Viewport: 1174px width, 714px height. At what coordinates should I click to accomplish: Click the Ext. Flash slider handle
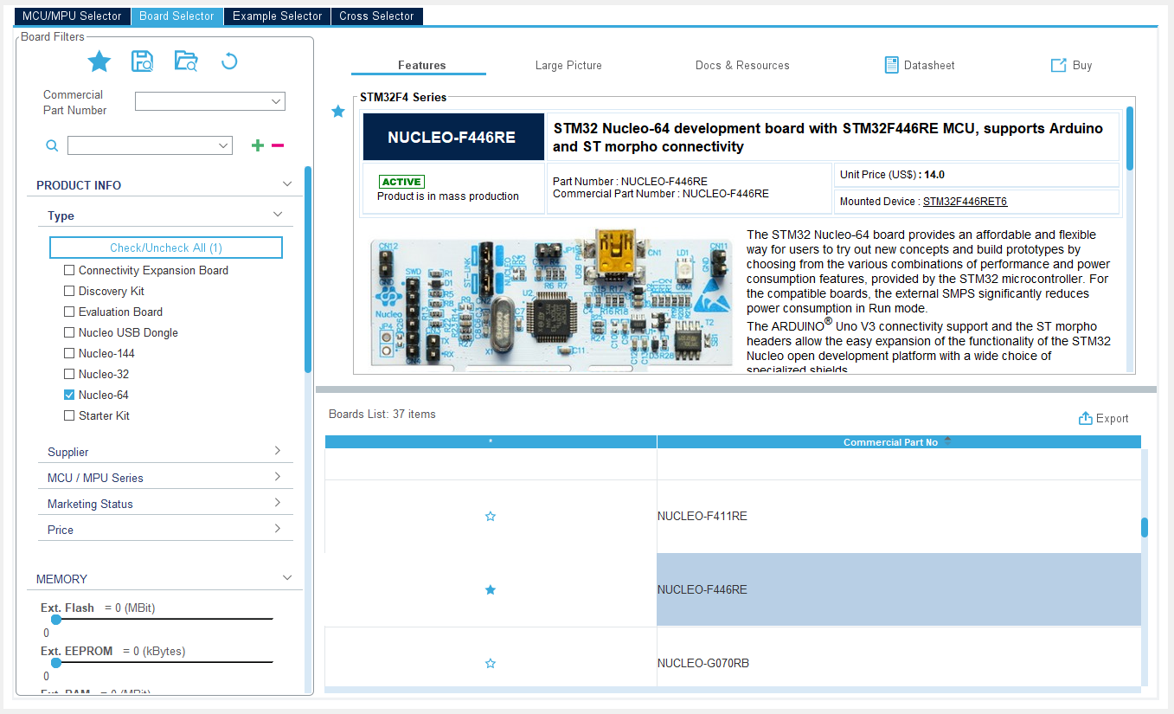[x=56, y=619]
